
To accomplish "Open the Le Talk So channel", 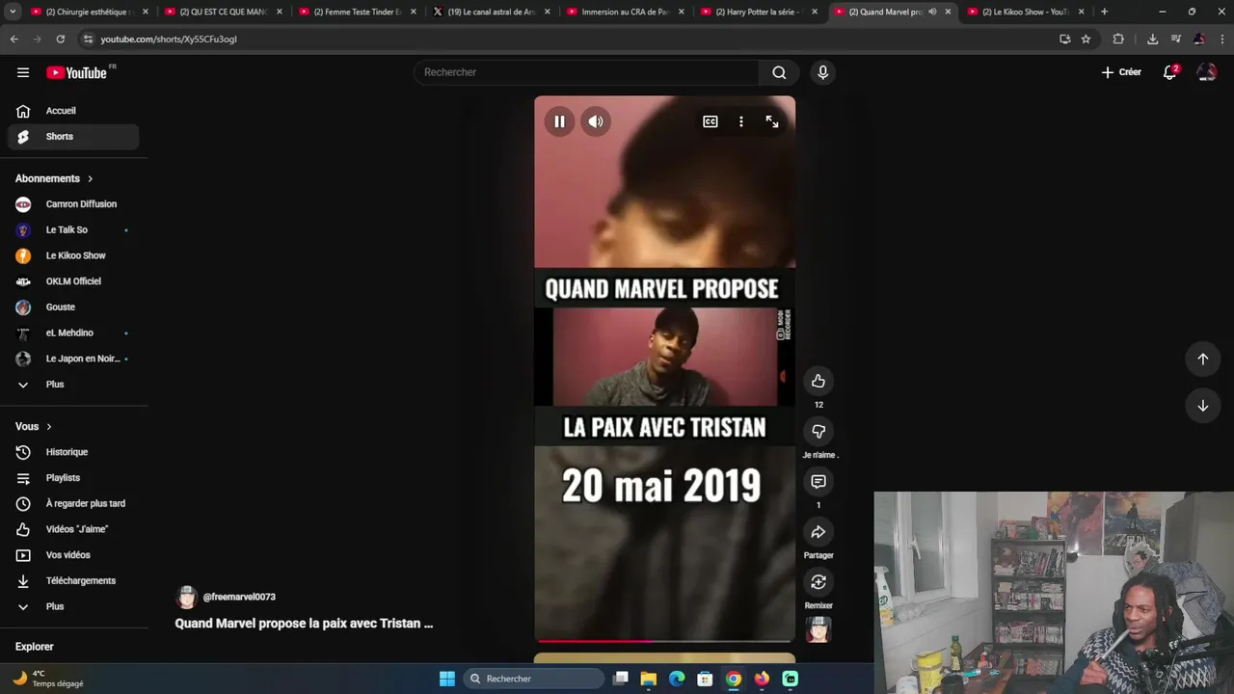I will coord(73,230).
